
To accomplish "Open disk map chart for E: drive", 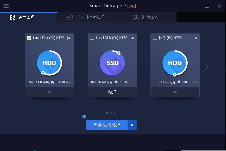I will [195, 38].
